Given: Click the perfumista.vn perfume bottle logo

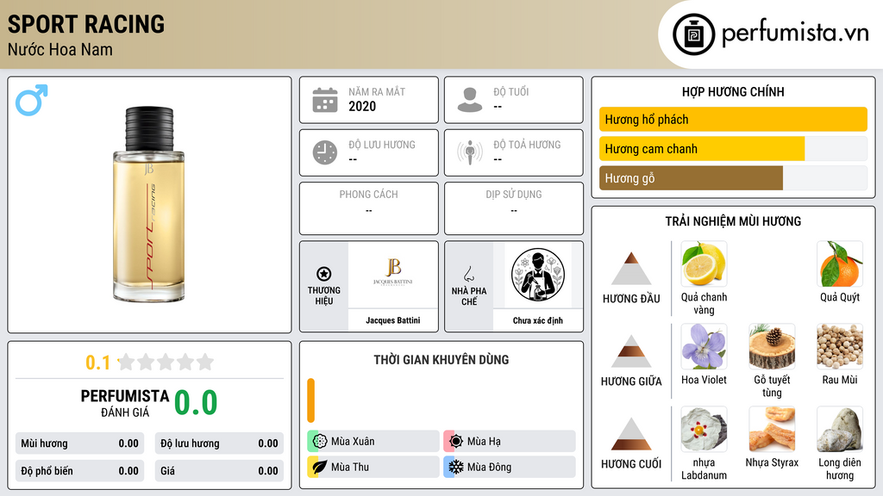Looking at the screenshot, I should pos(694,34).
